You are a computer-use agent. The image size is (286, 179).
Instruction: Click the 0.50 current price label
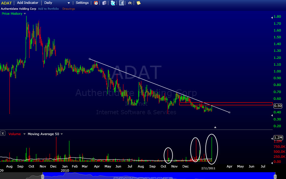pos(278,106)
